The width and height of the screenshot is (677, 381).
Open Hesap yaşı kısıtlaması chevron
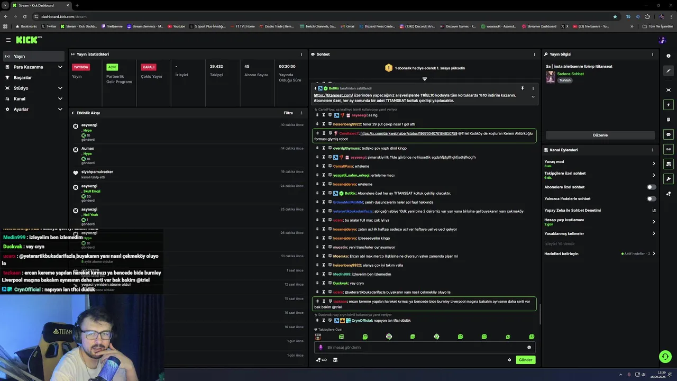click(654, 222)
